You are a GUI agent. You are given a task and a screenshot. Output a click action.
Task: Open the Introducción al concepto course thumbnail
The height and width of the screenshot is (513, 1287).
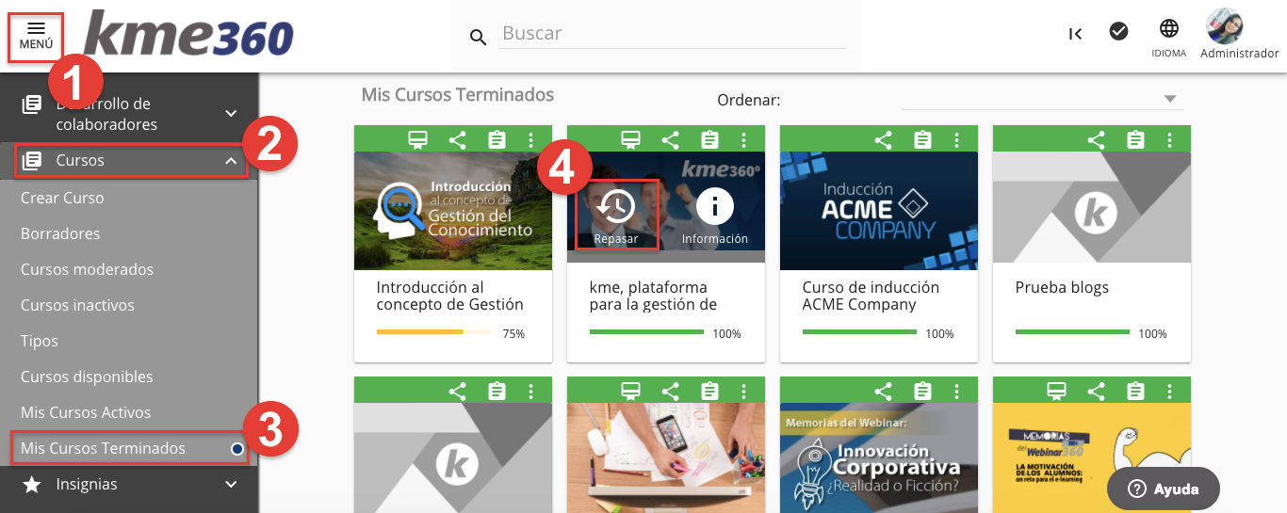coord(453,211)
